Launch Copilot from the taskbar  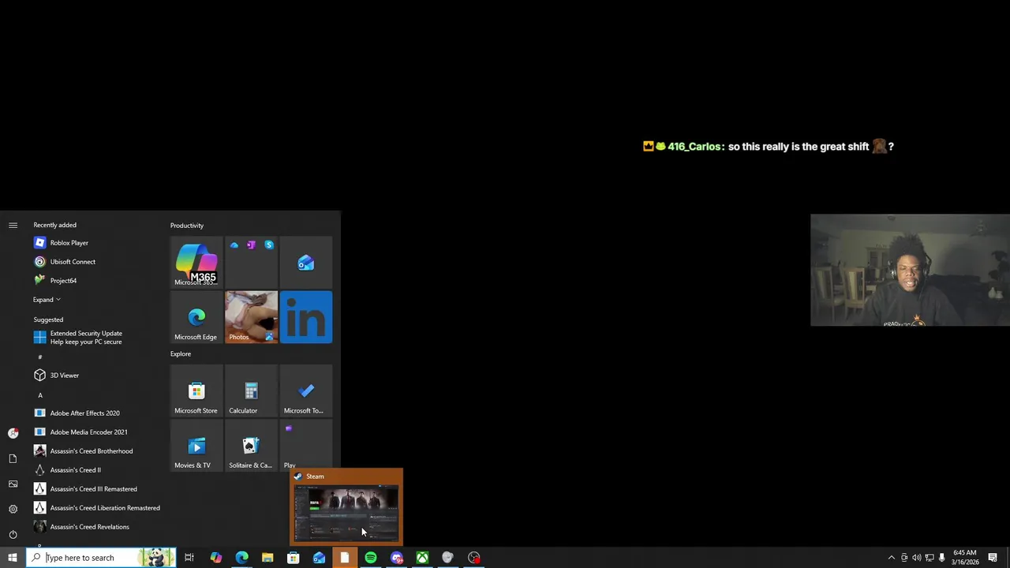(215, 558)
